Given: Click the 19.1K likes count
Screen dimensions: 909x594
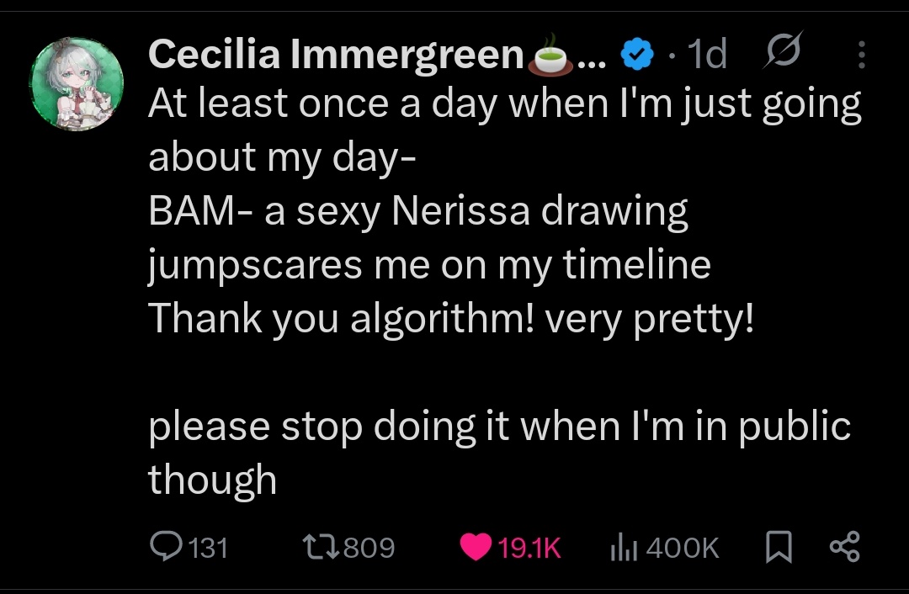Looking at the screenshot, I should [529, 549].
